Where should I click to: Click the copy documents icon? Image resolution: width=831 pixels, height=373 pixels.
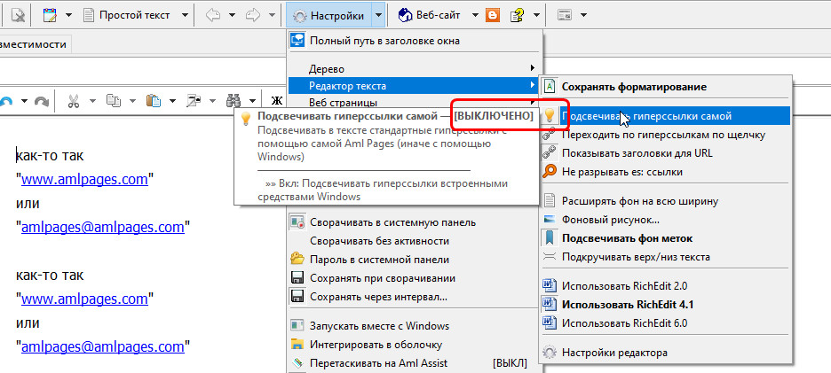[113, 100]
